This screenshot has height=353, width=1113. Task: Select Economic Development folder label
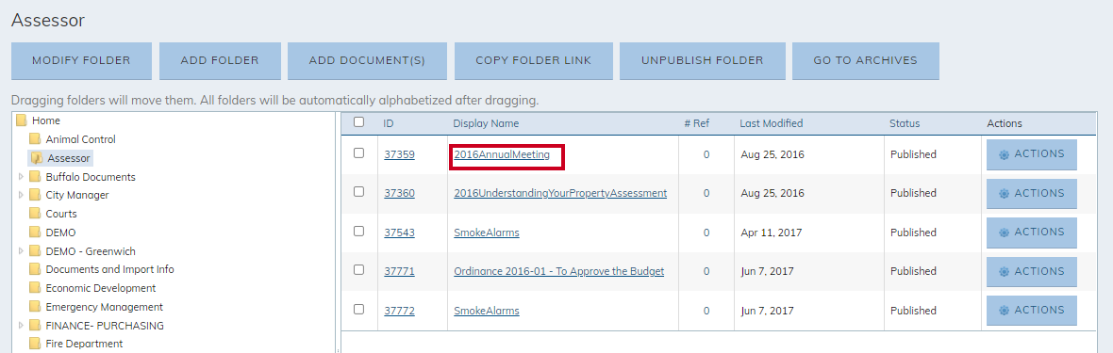(x=101, y=288)
